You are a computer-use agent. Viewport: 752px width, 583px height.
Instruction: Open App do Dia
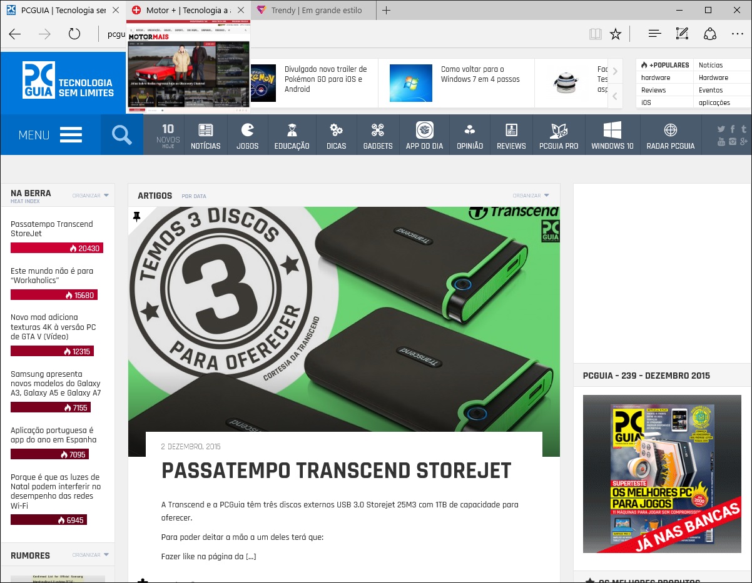[424, 135]
